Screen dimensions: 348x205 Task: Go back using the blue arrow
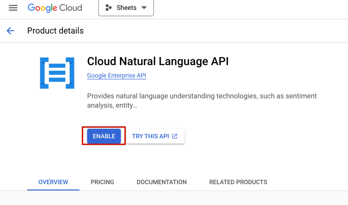(x=11, y=31)
